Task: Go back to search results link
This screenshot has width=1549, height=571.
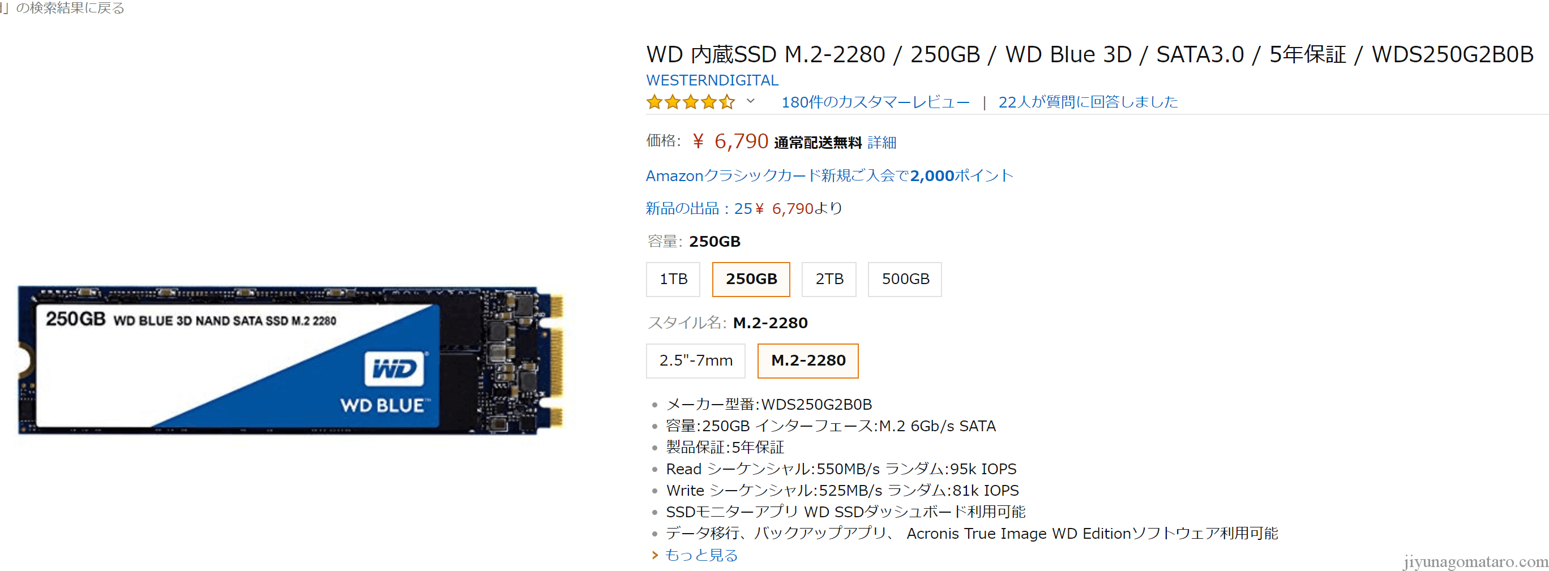Action: (x=62, y=8)
